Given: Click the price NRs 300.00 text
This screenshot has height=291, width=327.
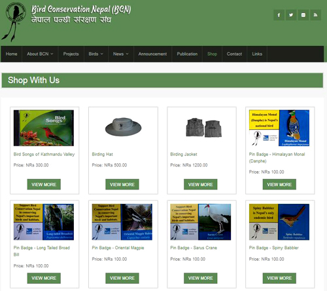Looking at the screenshot, I should [x=31, y=165].
